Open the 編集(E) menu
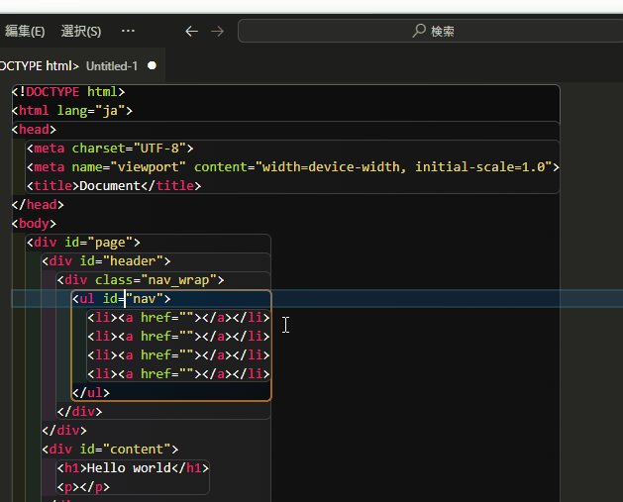Image resolution: width=623 pixels, height=502 pixels. 25,31
